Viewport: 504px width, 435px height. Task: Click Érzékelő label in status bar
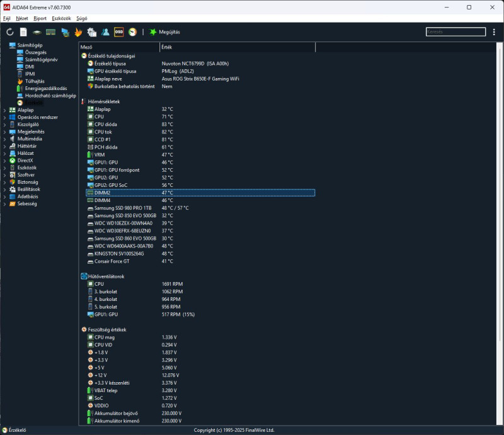pos(18,430)
